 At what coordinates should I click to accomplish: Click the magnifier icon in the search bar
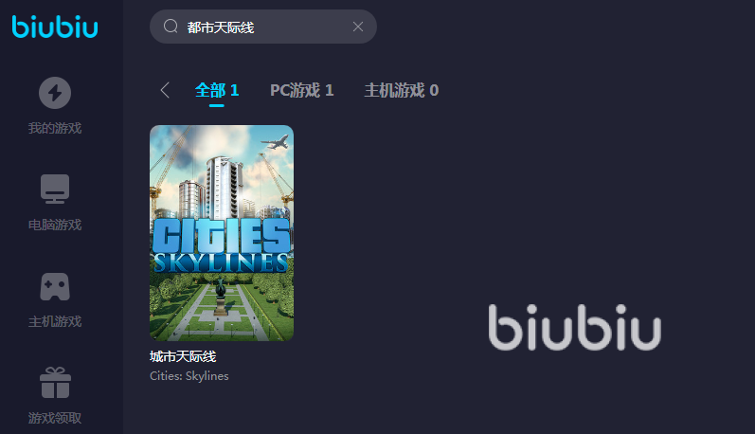click(171, 27)
